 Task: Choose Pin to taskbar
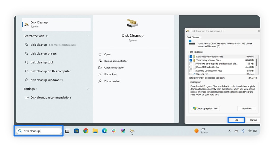[112, 81]
